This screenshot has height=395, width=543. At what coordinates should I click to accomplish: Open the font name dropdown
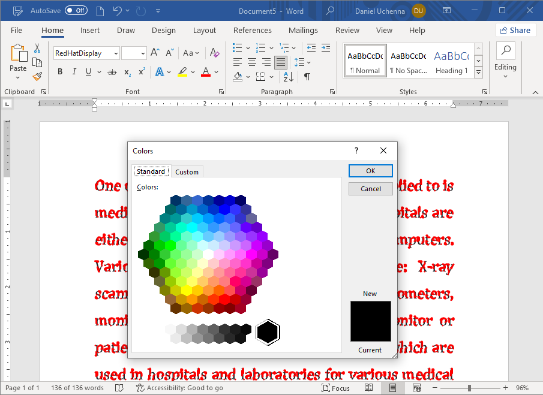click(115, 53)
